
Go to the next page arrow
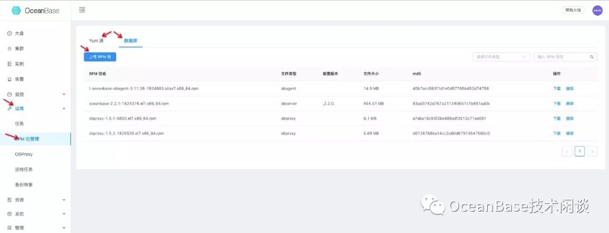pos(592,151)
